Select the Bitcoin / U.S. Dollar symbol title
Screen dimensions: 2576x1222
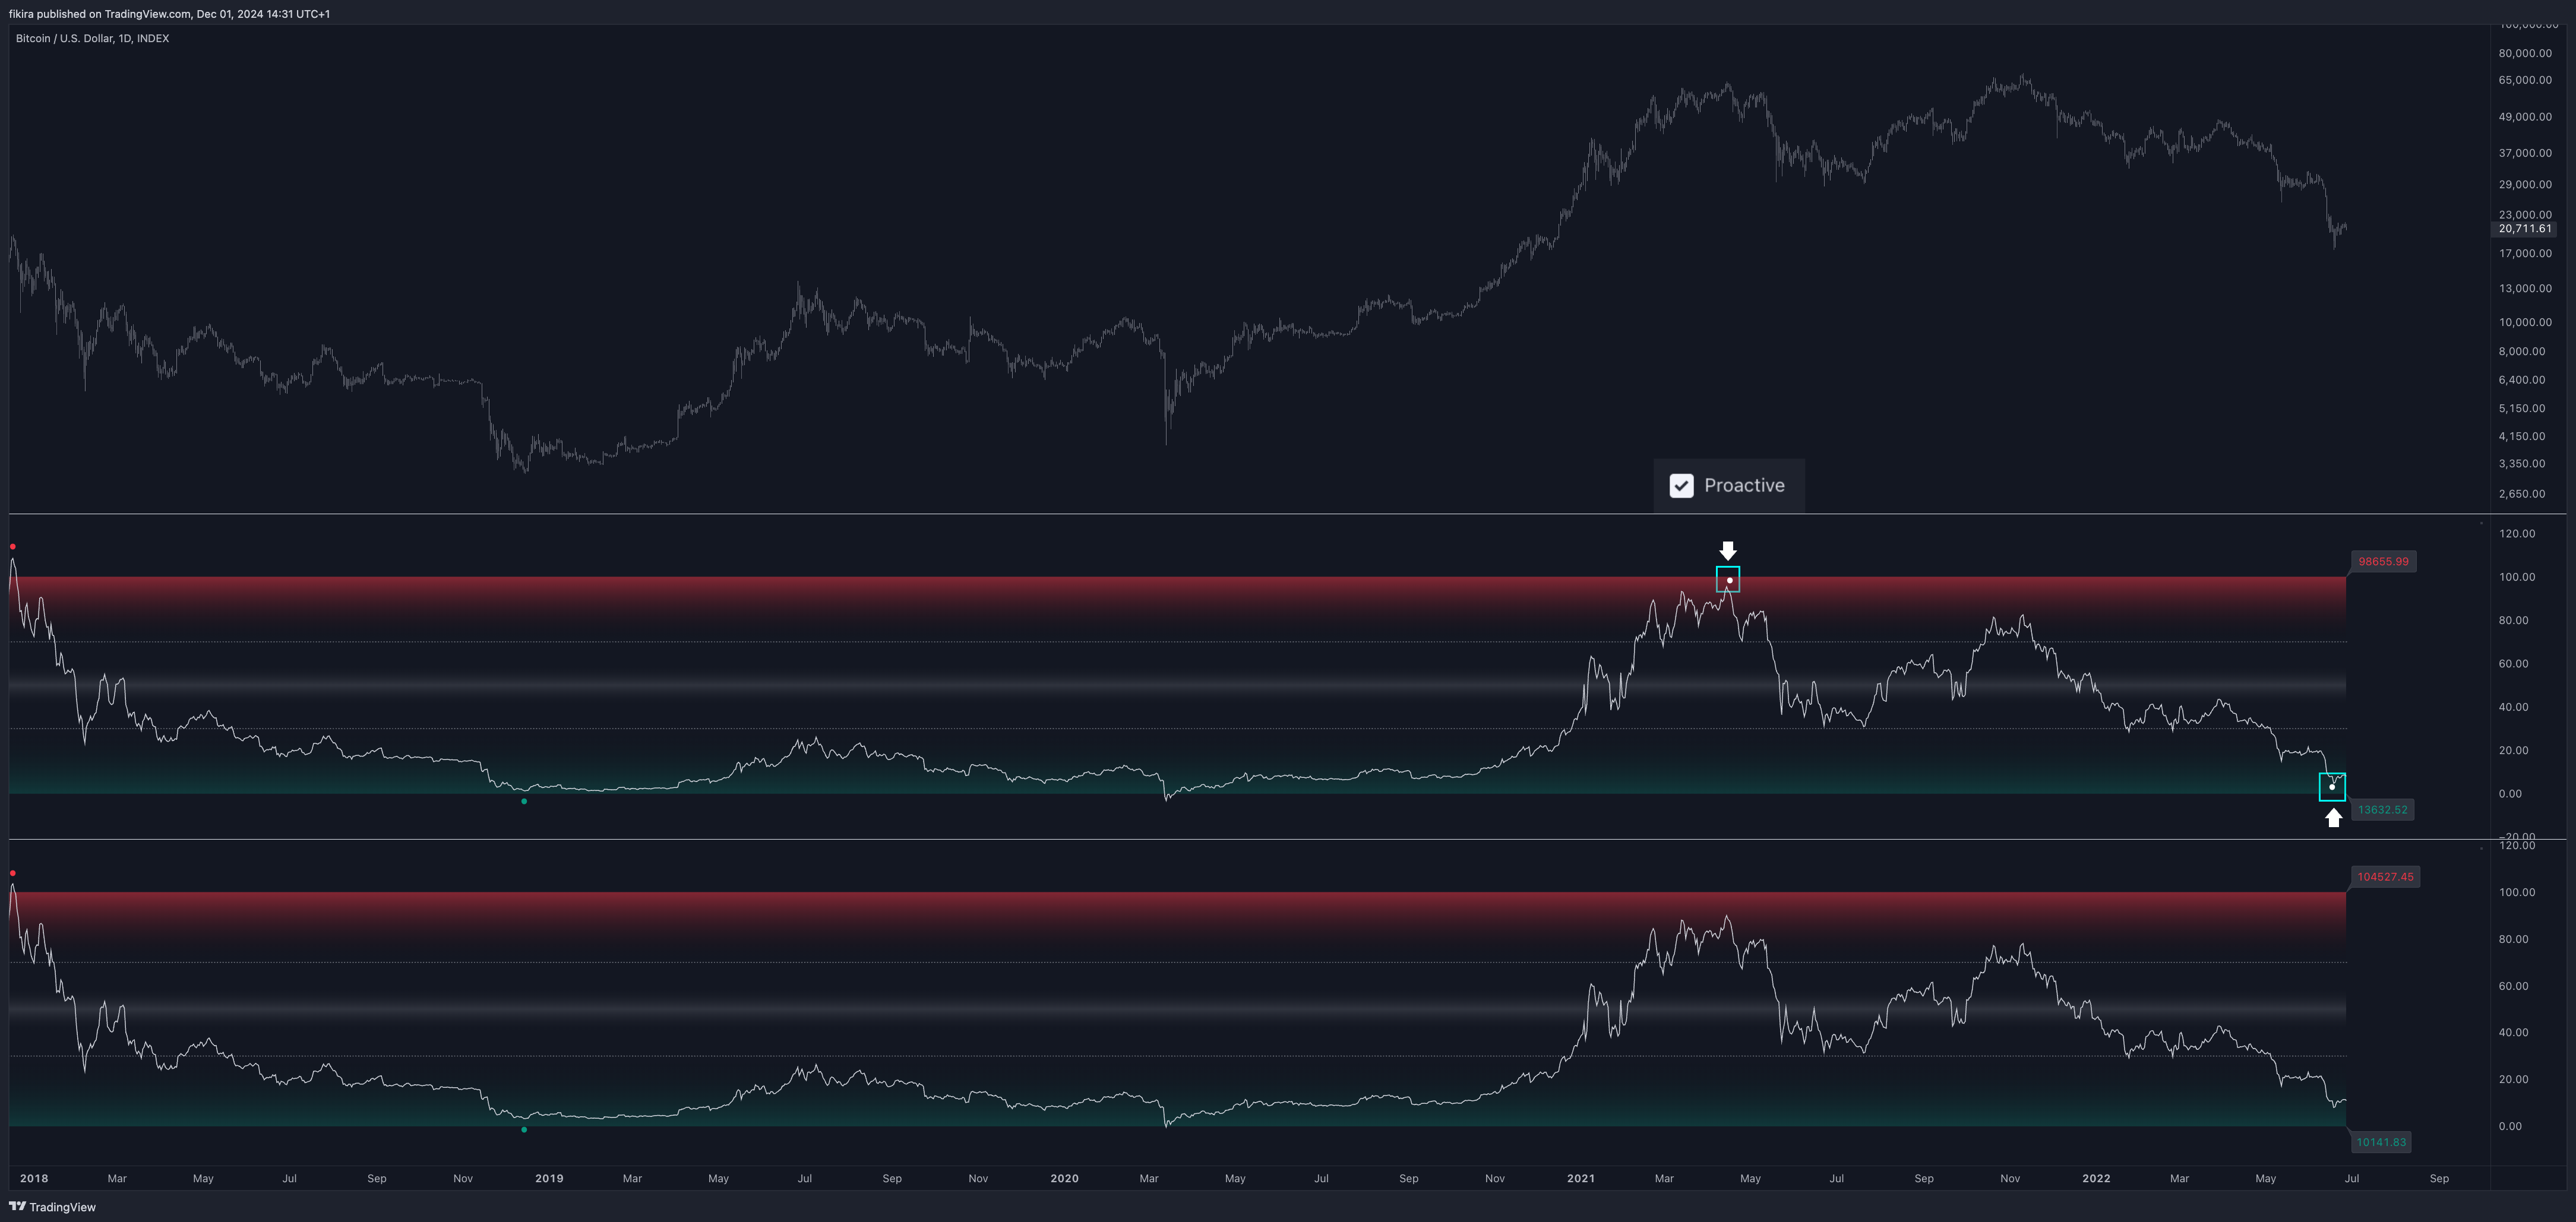(92, 38)
